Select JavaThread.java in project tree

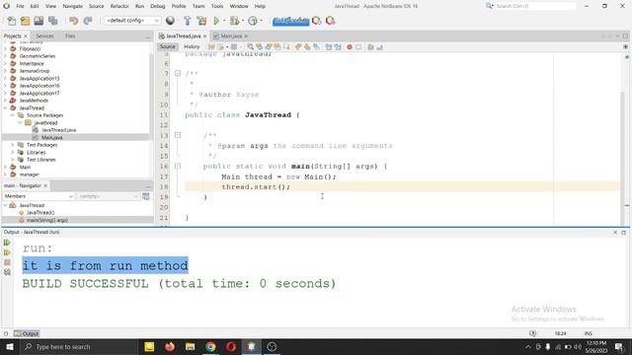(x=58, y=130)
